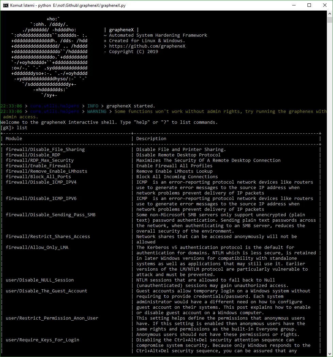Click the Module column header
Screen dimensions: 333x357
pos(14,138)
